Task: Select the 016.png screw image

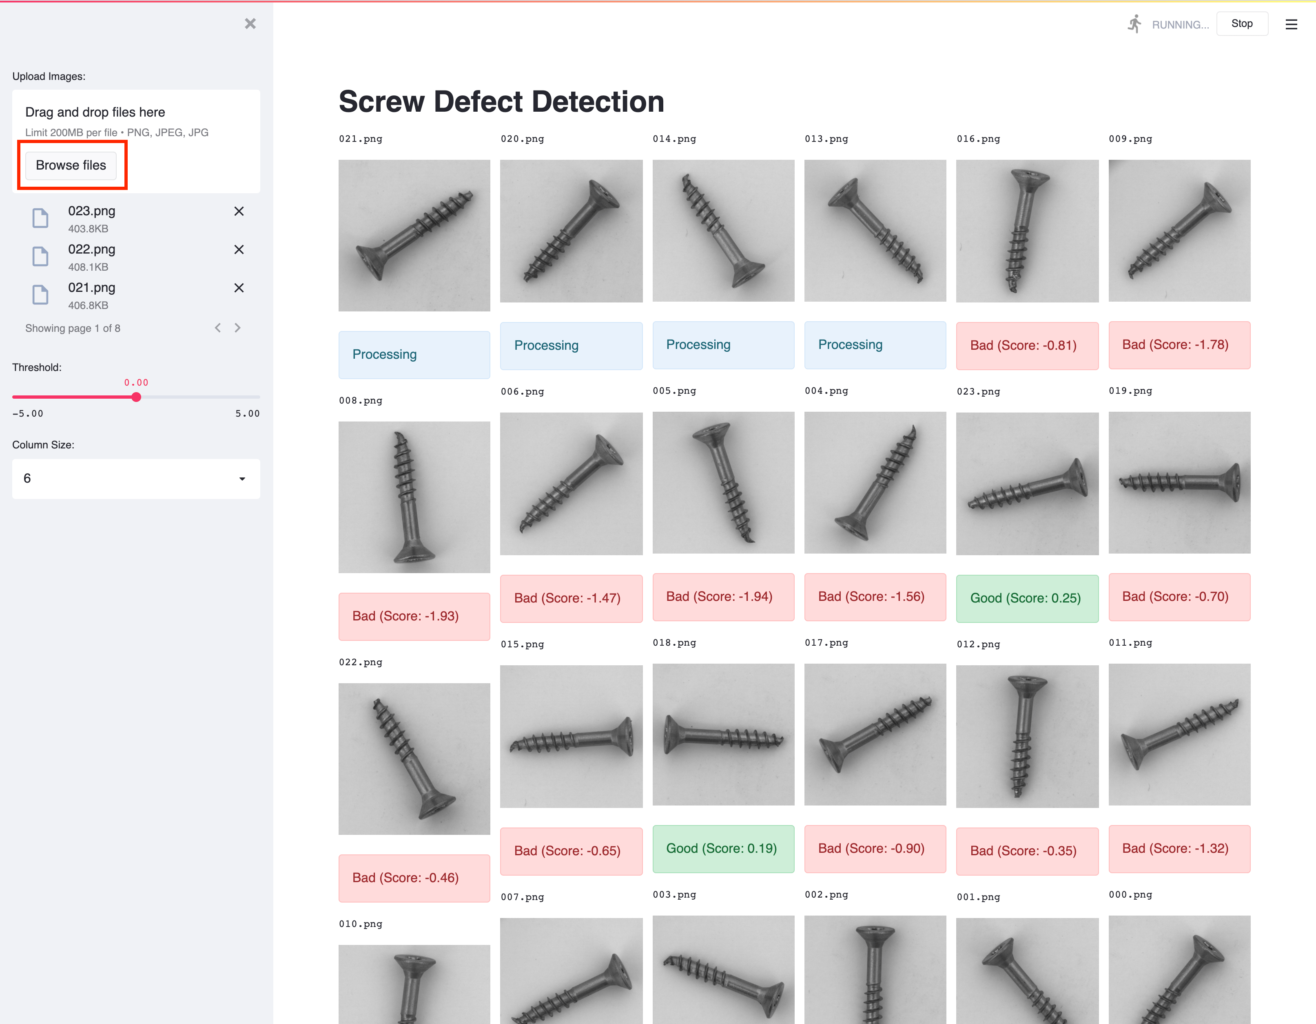Action: tap(1027, 231)
